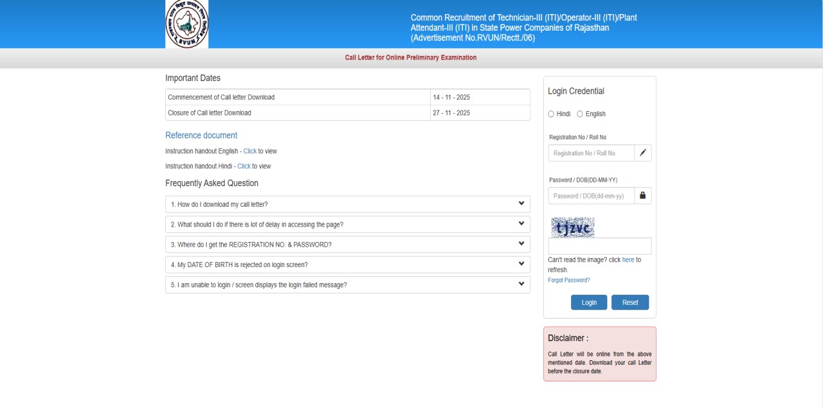
Task: Select the English radio button
Action: 580,114
